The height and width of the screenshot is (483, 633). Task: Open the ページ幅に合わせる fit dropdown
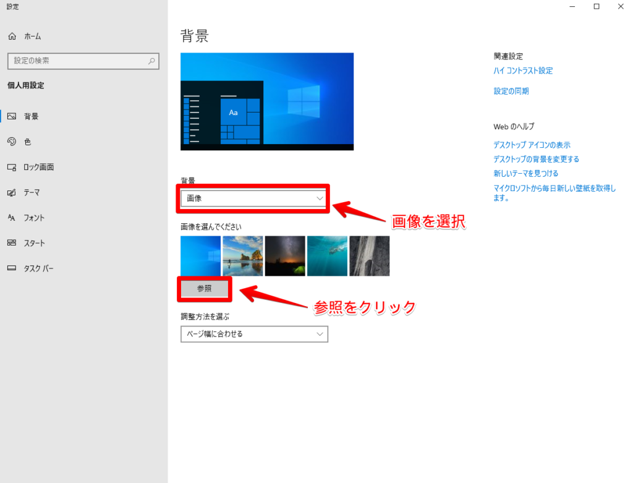point(254,334)
